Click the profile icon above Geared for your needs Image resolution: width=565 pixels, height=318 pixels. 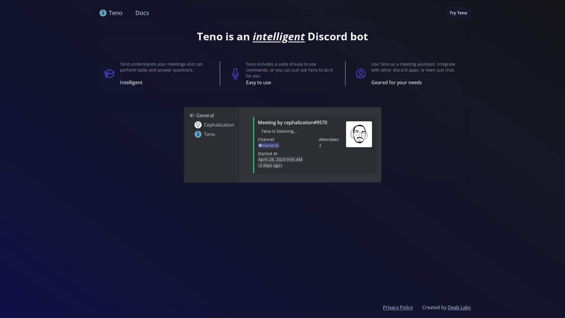click(360, 74)
